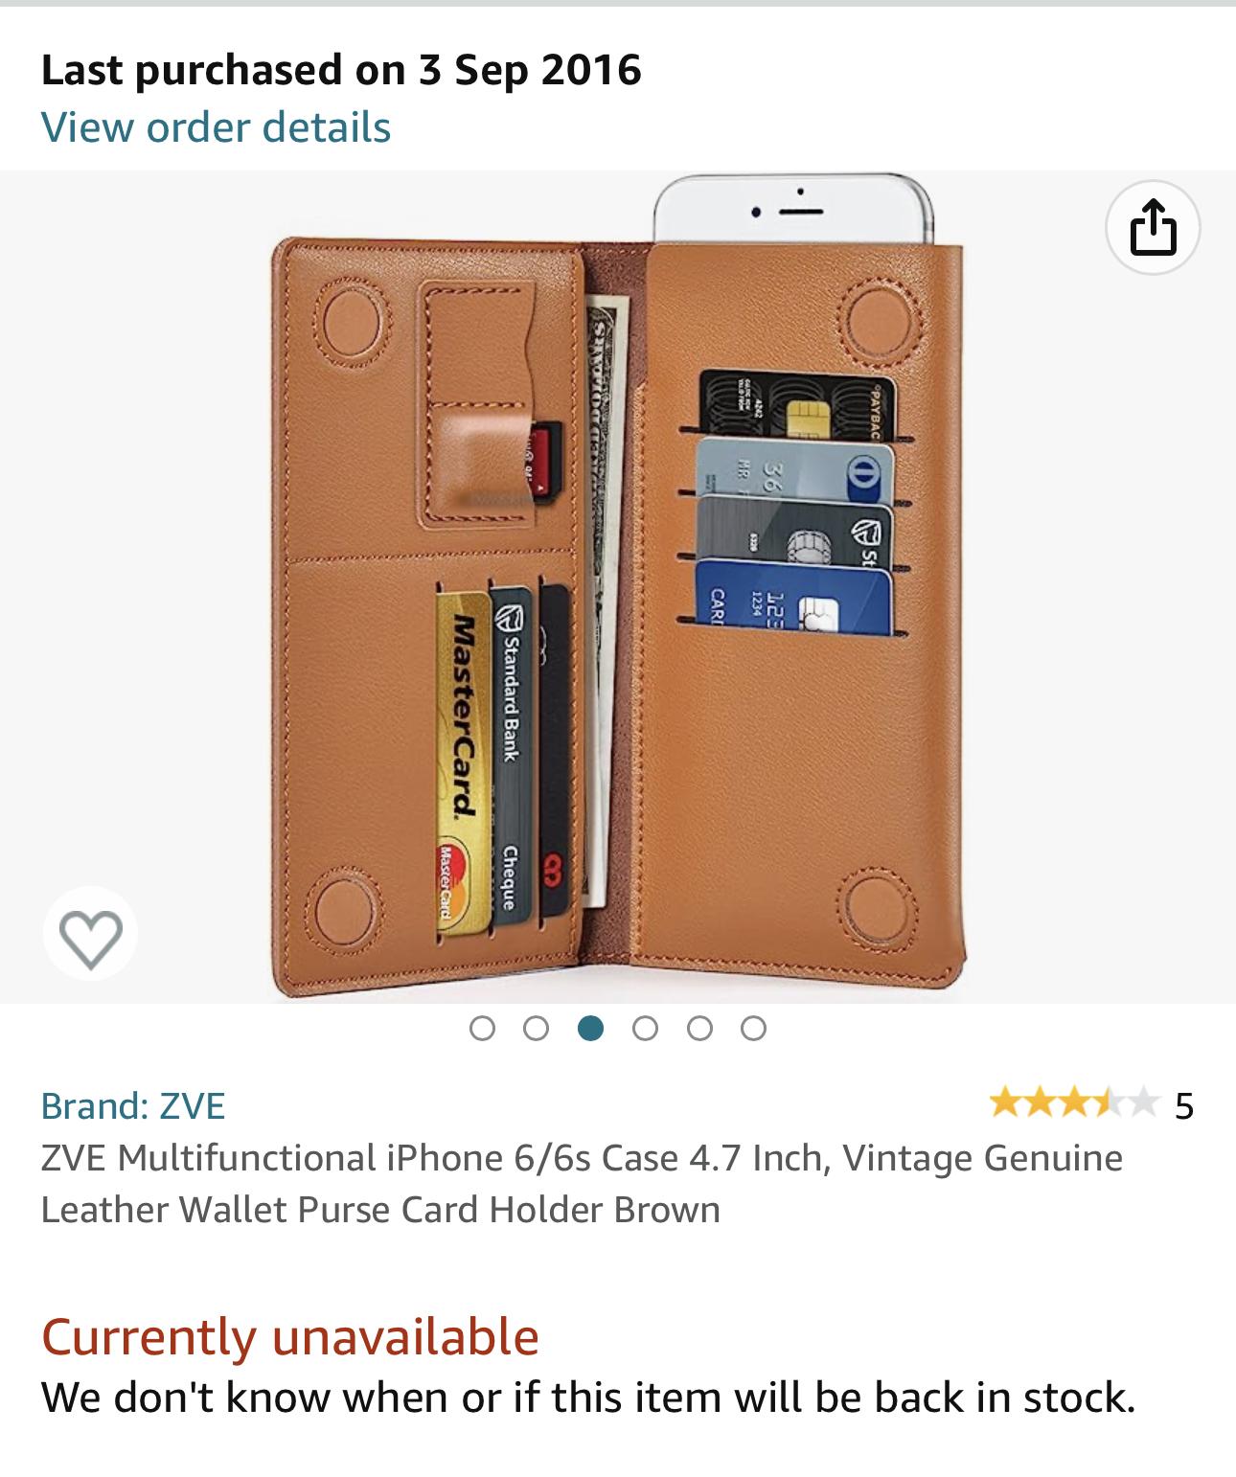Tap the review count number 5

pos(1184,1105)
